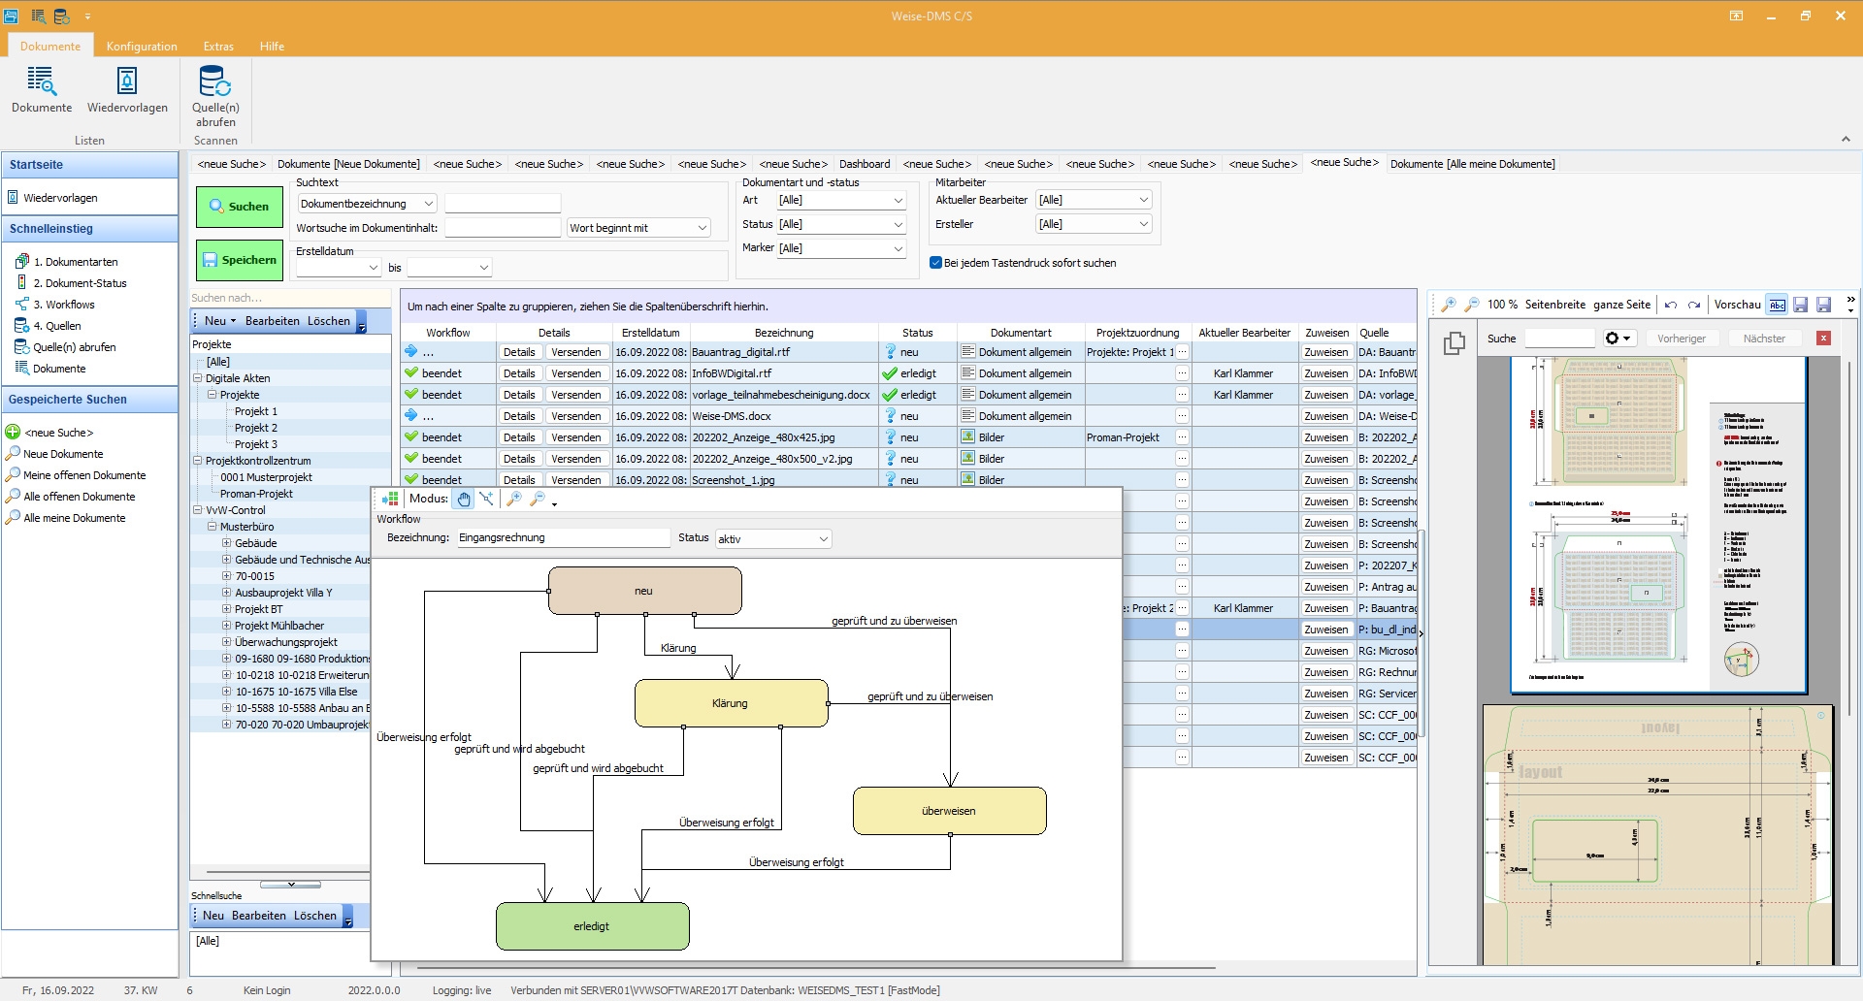This screenshot has height=1001, width=1863.
Task: Zoom out in the document preview toolbar
Action: (1472, 305)
